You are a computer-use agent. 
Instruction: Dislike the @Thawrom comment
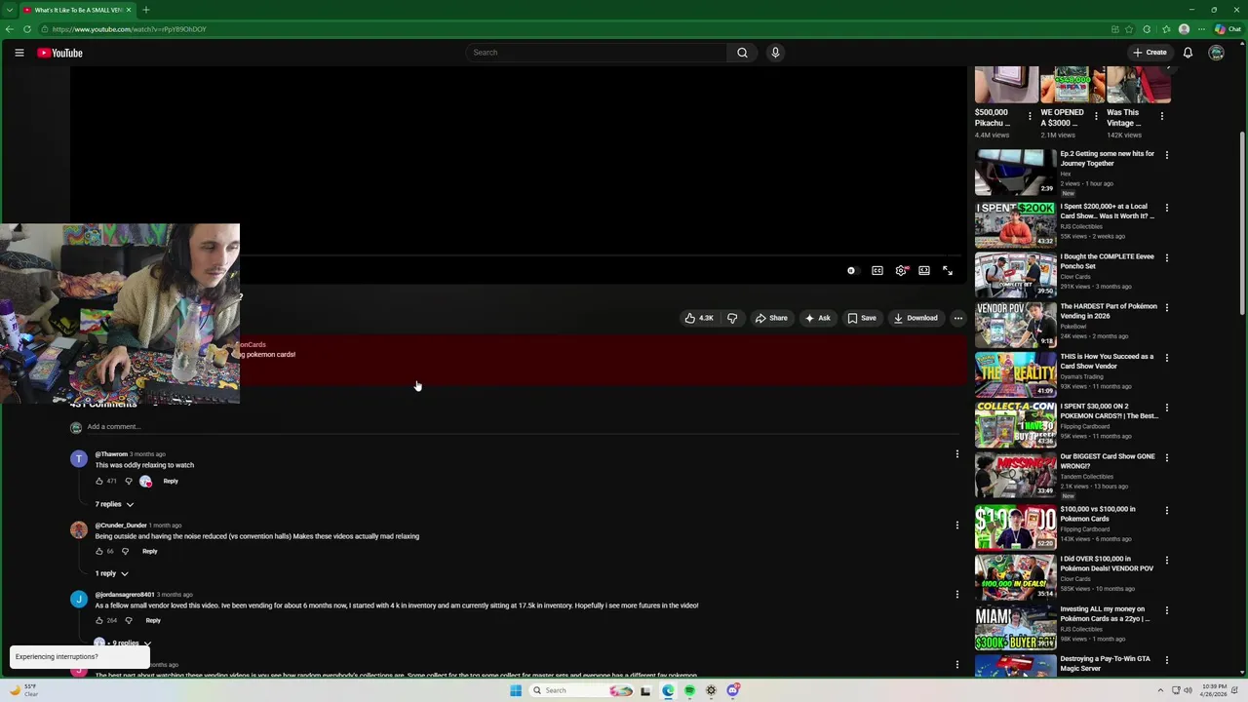(x=128, y=481)
